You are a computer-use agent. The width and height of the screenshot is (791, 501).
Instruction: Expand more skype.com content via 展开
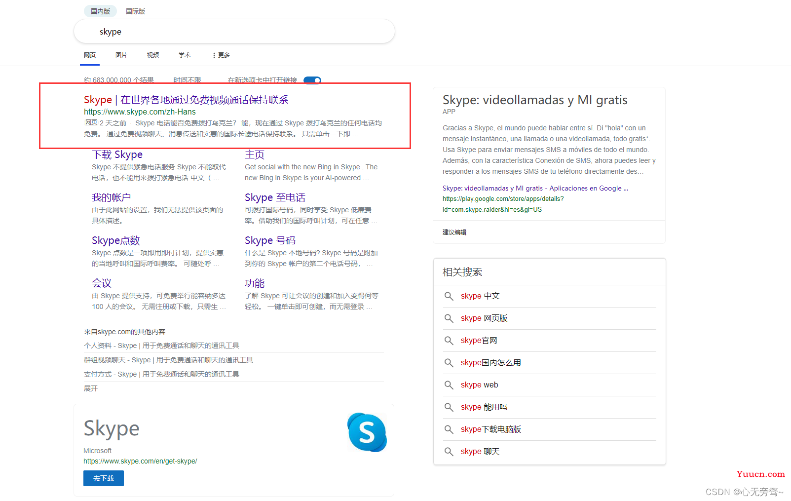(x=91, y=388)
